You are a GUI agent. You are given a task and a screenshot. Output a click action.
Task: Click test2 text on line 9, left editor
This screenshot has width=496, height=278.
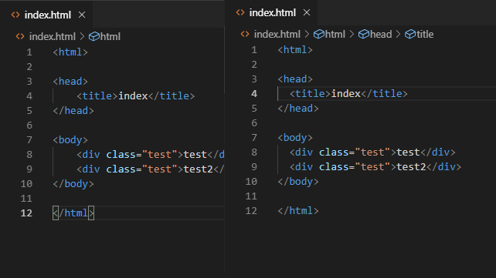(x=199, y=169)
